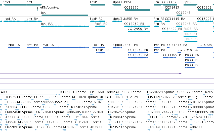Click the trbd-RA transcript label
214x131 pixels.
(10, 19)
